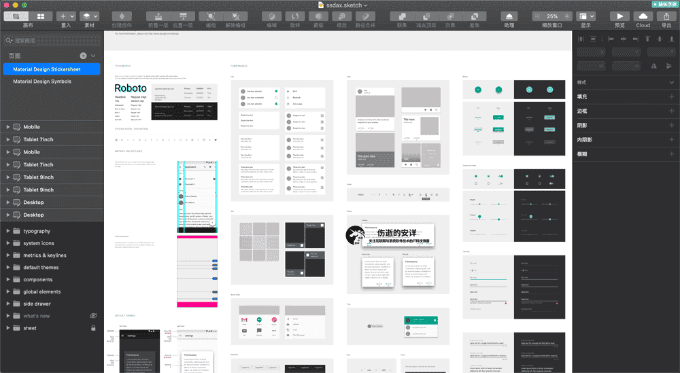
Task: Click the 交集 intersect icon
Action: (451, 16)
